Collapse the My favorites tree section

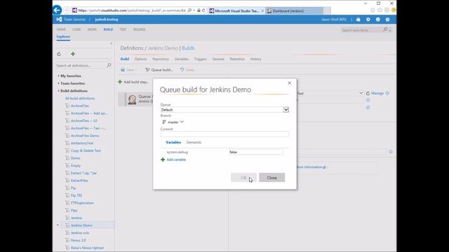click(x=58, y=76)
